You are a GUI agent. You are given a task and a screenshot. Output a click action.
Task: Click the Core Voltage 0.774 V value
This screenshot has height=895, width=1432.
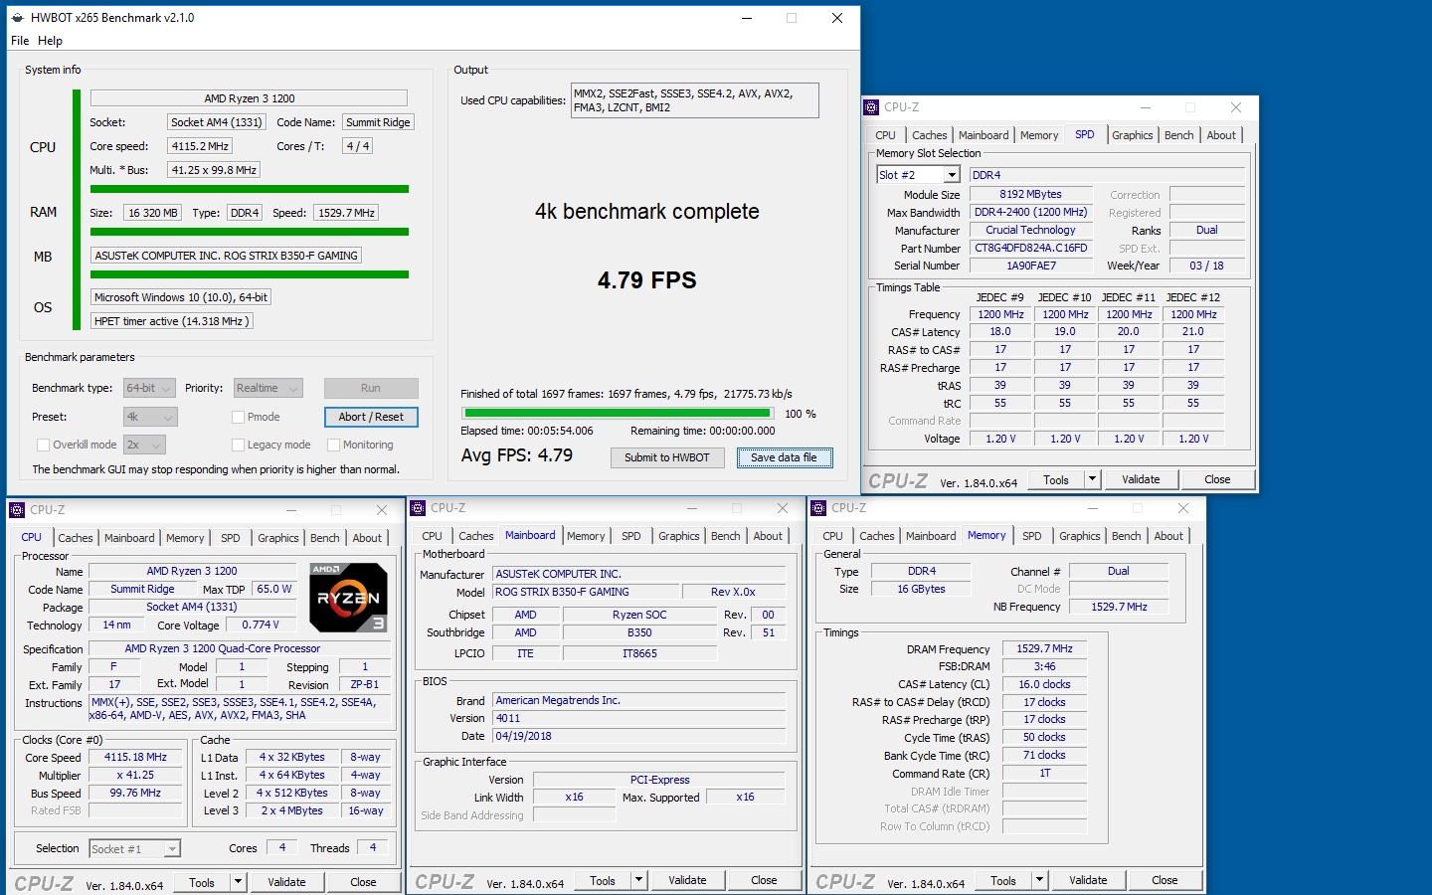261,625
